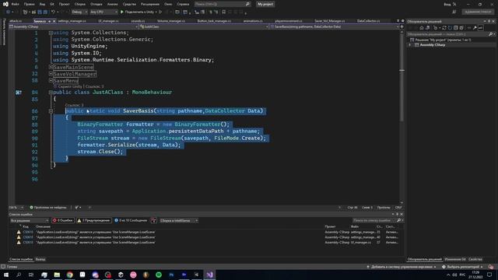
Task: Click the Unity Hub icon in the taskbar
Action: [121, 275]
